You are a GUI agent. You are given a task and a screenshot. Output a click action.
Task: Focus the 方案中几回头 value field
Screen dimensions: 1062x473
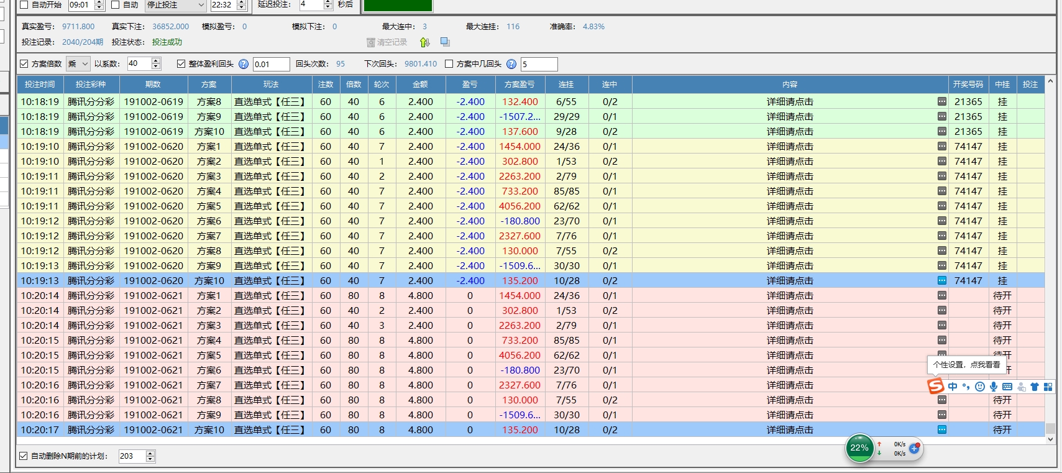(539, 64)
